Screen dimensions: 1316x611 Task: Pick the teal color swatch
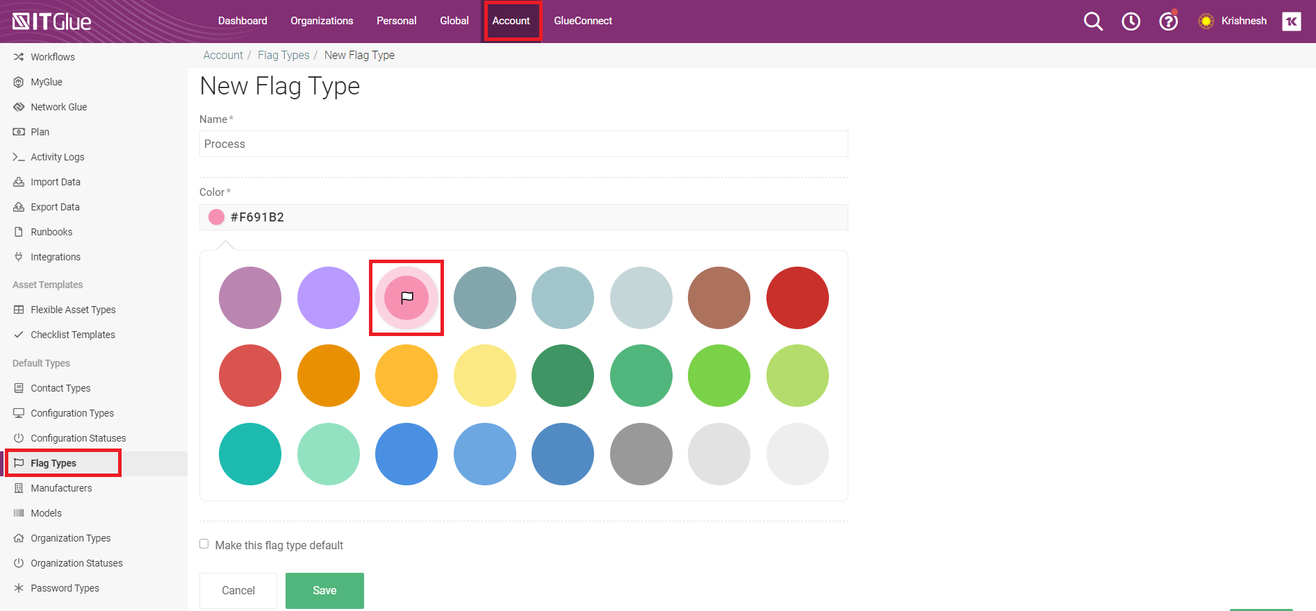250,454
